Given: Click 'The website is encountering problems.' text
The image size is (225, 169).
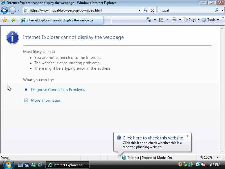Looking at the screenshot, I should 67,63.
